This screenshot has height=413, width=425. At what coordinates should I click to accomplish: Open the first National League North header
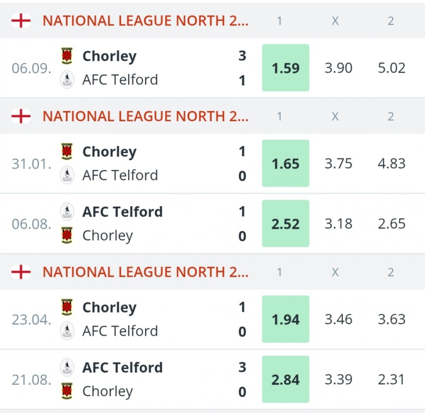(x=145, y=21)
